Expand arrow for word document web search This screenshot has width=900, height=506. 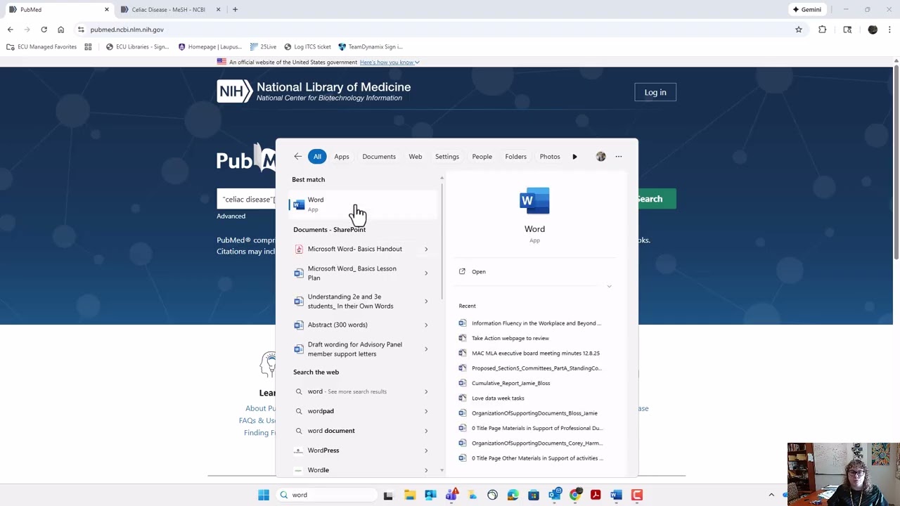426,431
